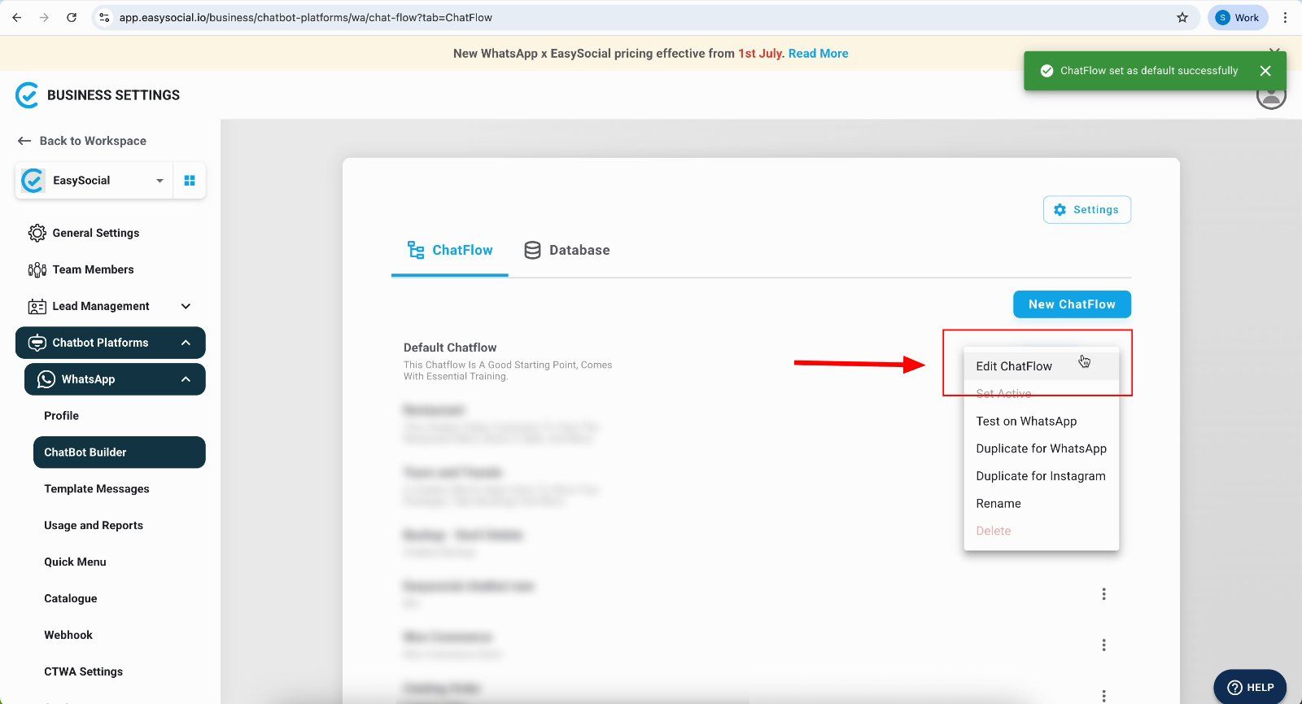Click the EasySocial logo in header

coord(27,95)
